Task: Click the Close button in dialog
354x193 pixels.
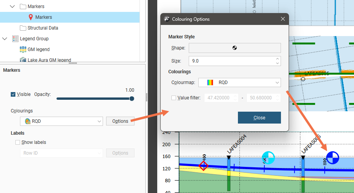Action: (x=259, y=118)
